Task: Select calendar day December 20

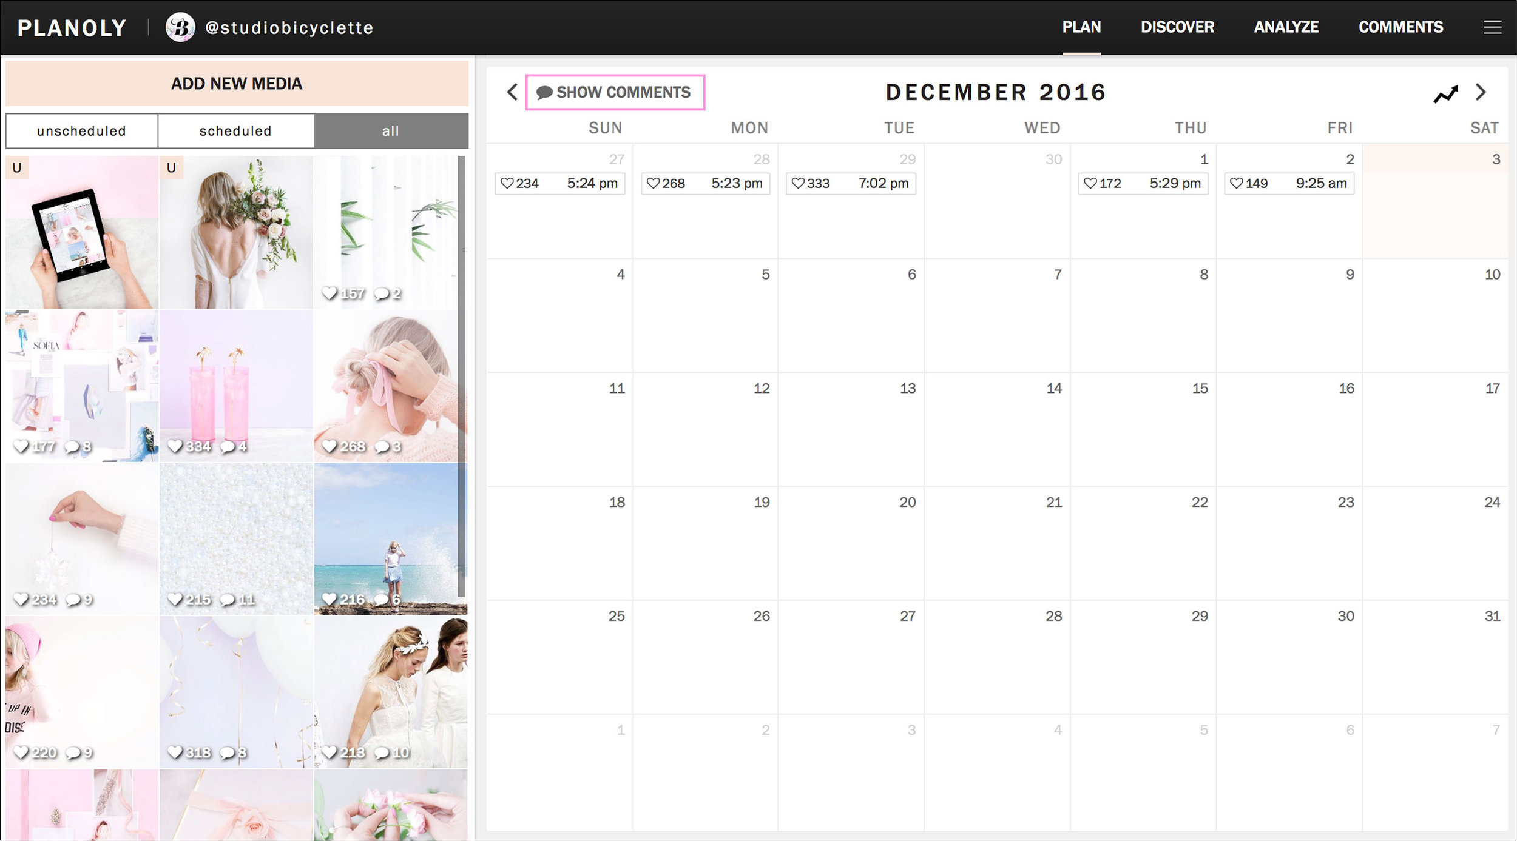Action: [851, 543]
